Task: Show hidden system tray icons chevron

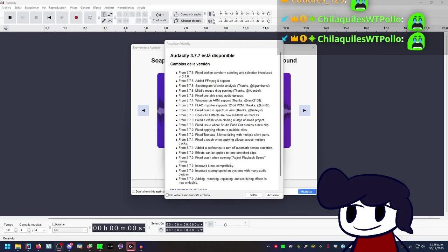Action: pos(268,246)
